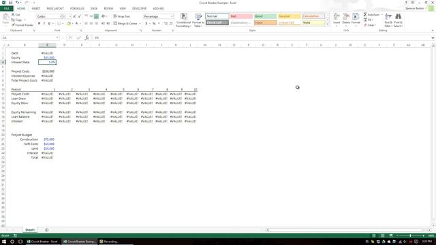Toggle Bottom Align vertical alignment
Viewport: 436px width, 245px height.
pyautogui.click(x=96, y=16)
